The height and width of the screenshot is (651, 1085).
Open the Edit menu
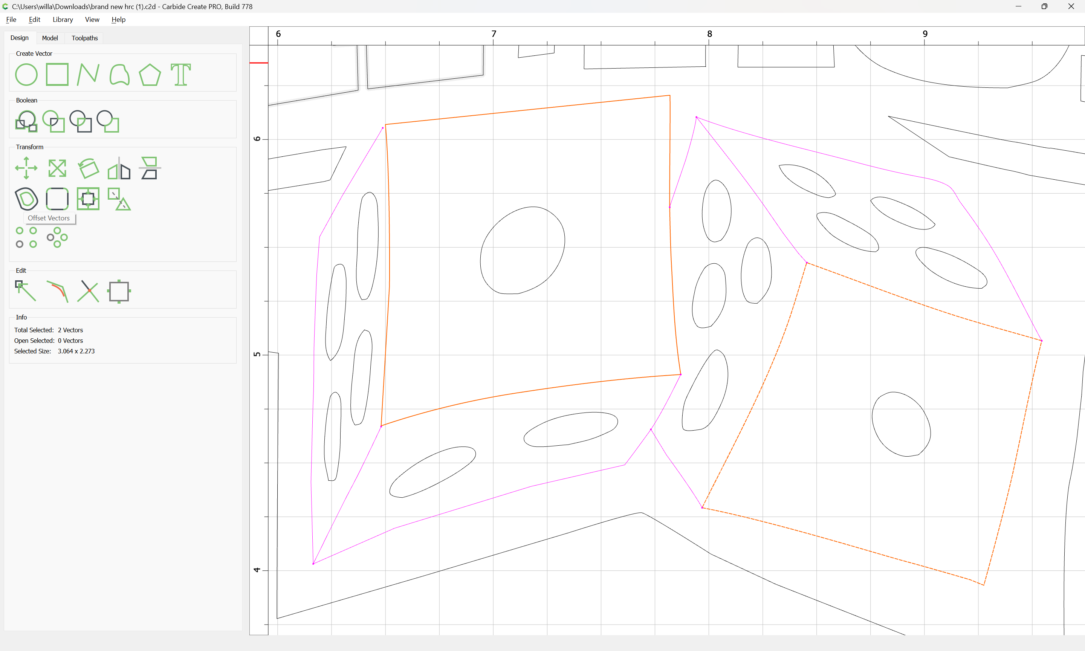[34, 19]
